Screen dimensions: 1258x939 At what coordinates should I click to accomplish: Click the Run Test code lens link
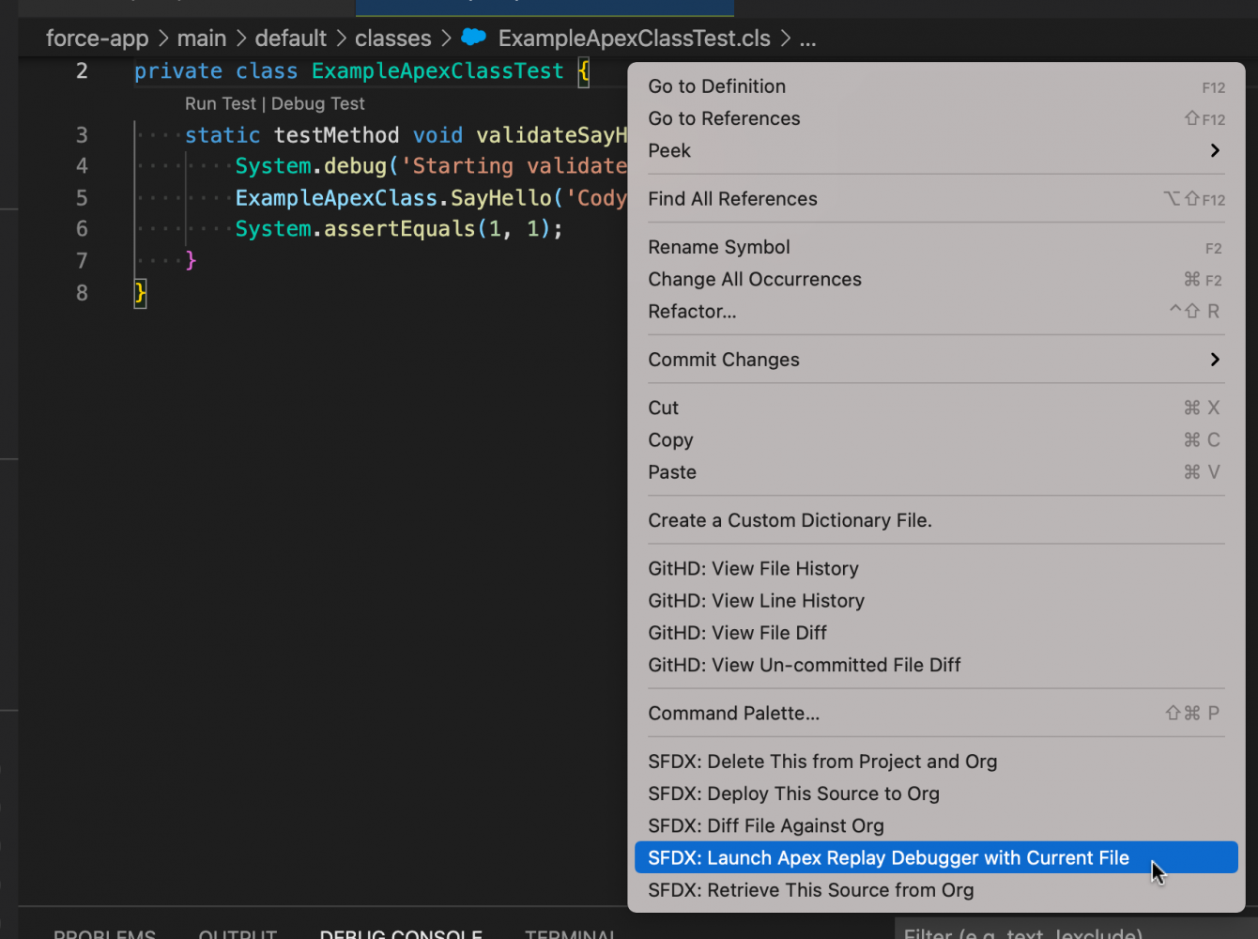(x=220, y=103)
